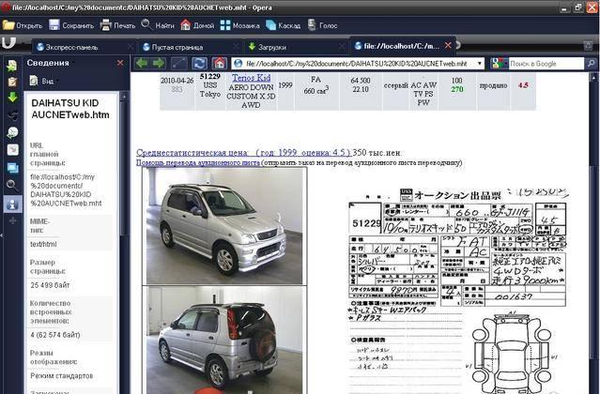The width and height of the screenshot is (600, 394).
Task: Activate the Голос voice button
Action: click(x=323, y=25)
